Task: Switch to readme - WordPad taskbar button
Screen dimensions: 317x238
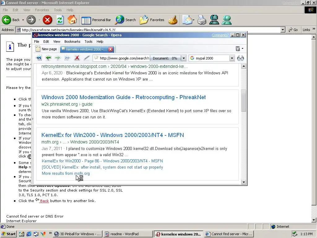Action: point(128,234)
